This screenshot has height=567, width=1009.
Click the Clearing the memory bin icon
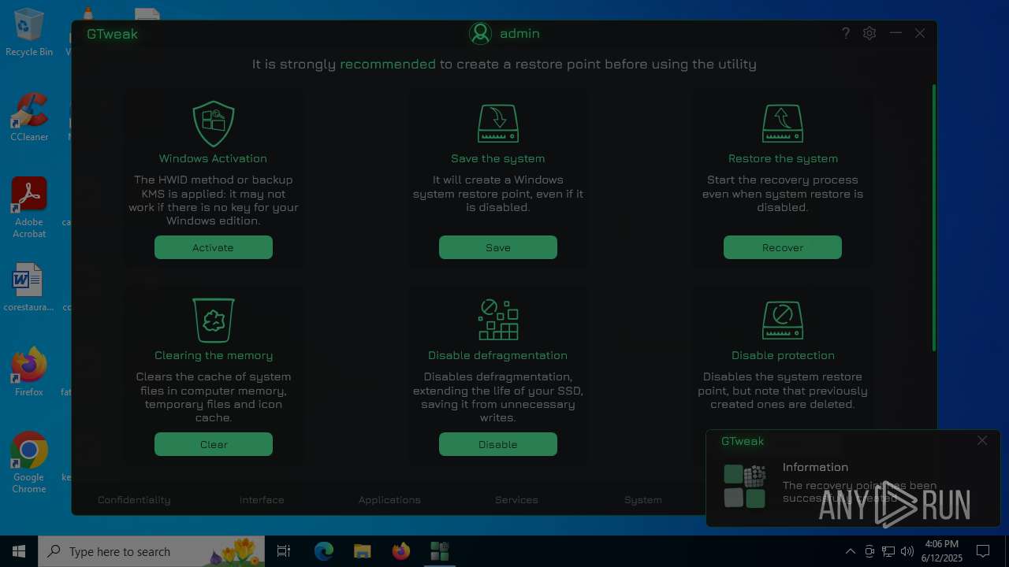point(214,320)
